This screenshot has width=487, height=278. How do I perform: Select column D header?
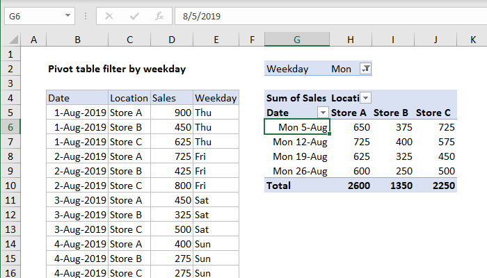(172, 40)
